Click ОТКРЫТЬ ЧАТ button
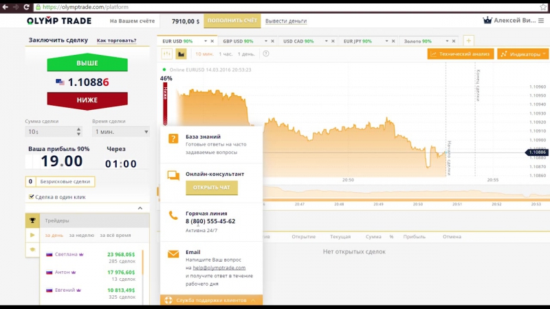The width and height of the screenshot is (550, 309). coord(212,187)
